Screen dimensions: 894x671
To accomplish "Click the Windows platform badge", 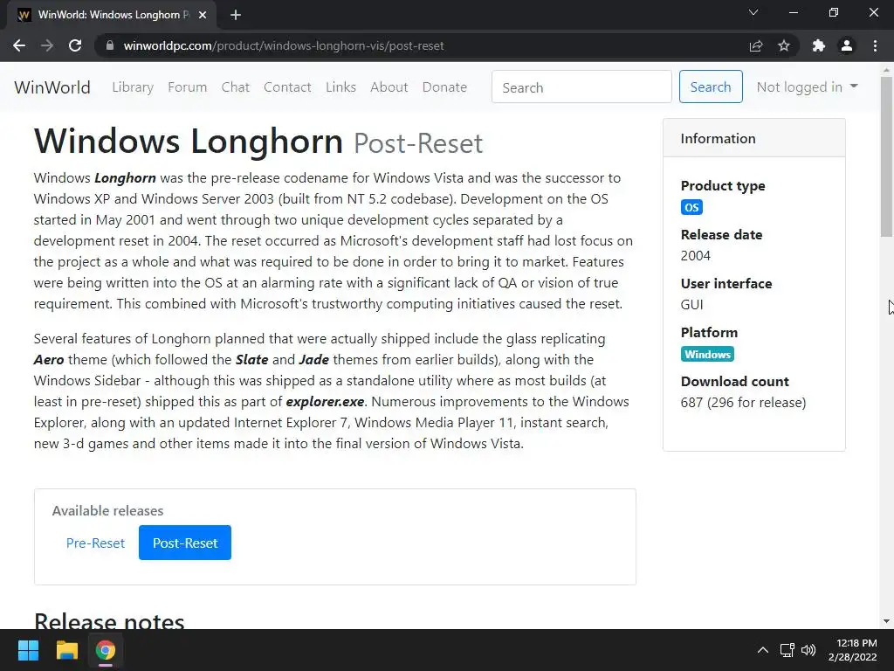I will [707, 355].
